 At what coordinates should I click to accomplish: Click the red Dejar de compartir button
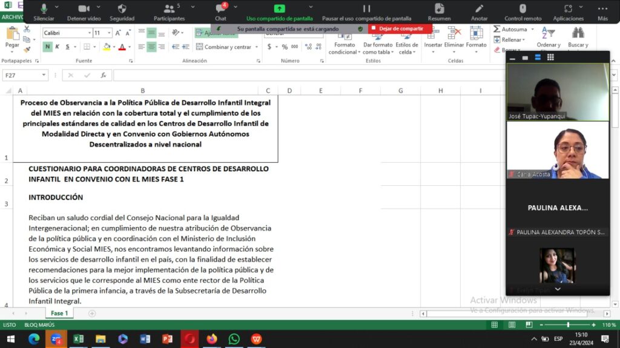(x=400, y=28)
